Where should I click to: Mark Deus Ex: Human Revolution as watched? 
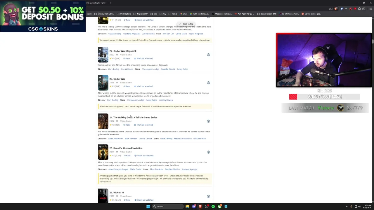(144, 156)
